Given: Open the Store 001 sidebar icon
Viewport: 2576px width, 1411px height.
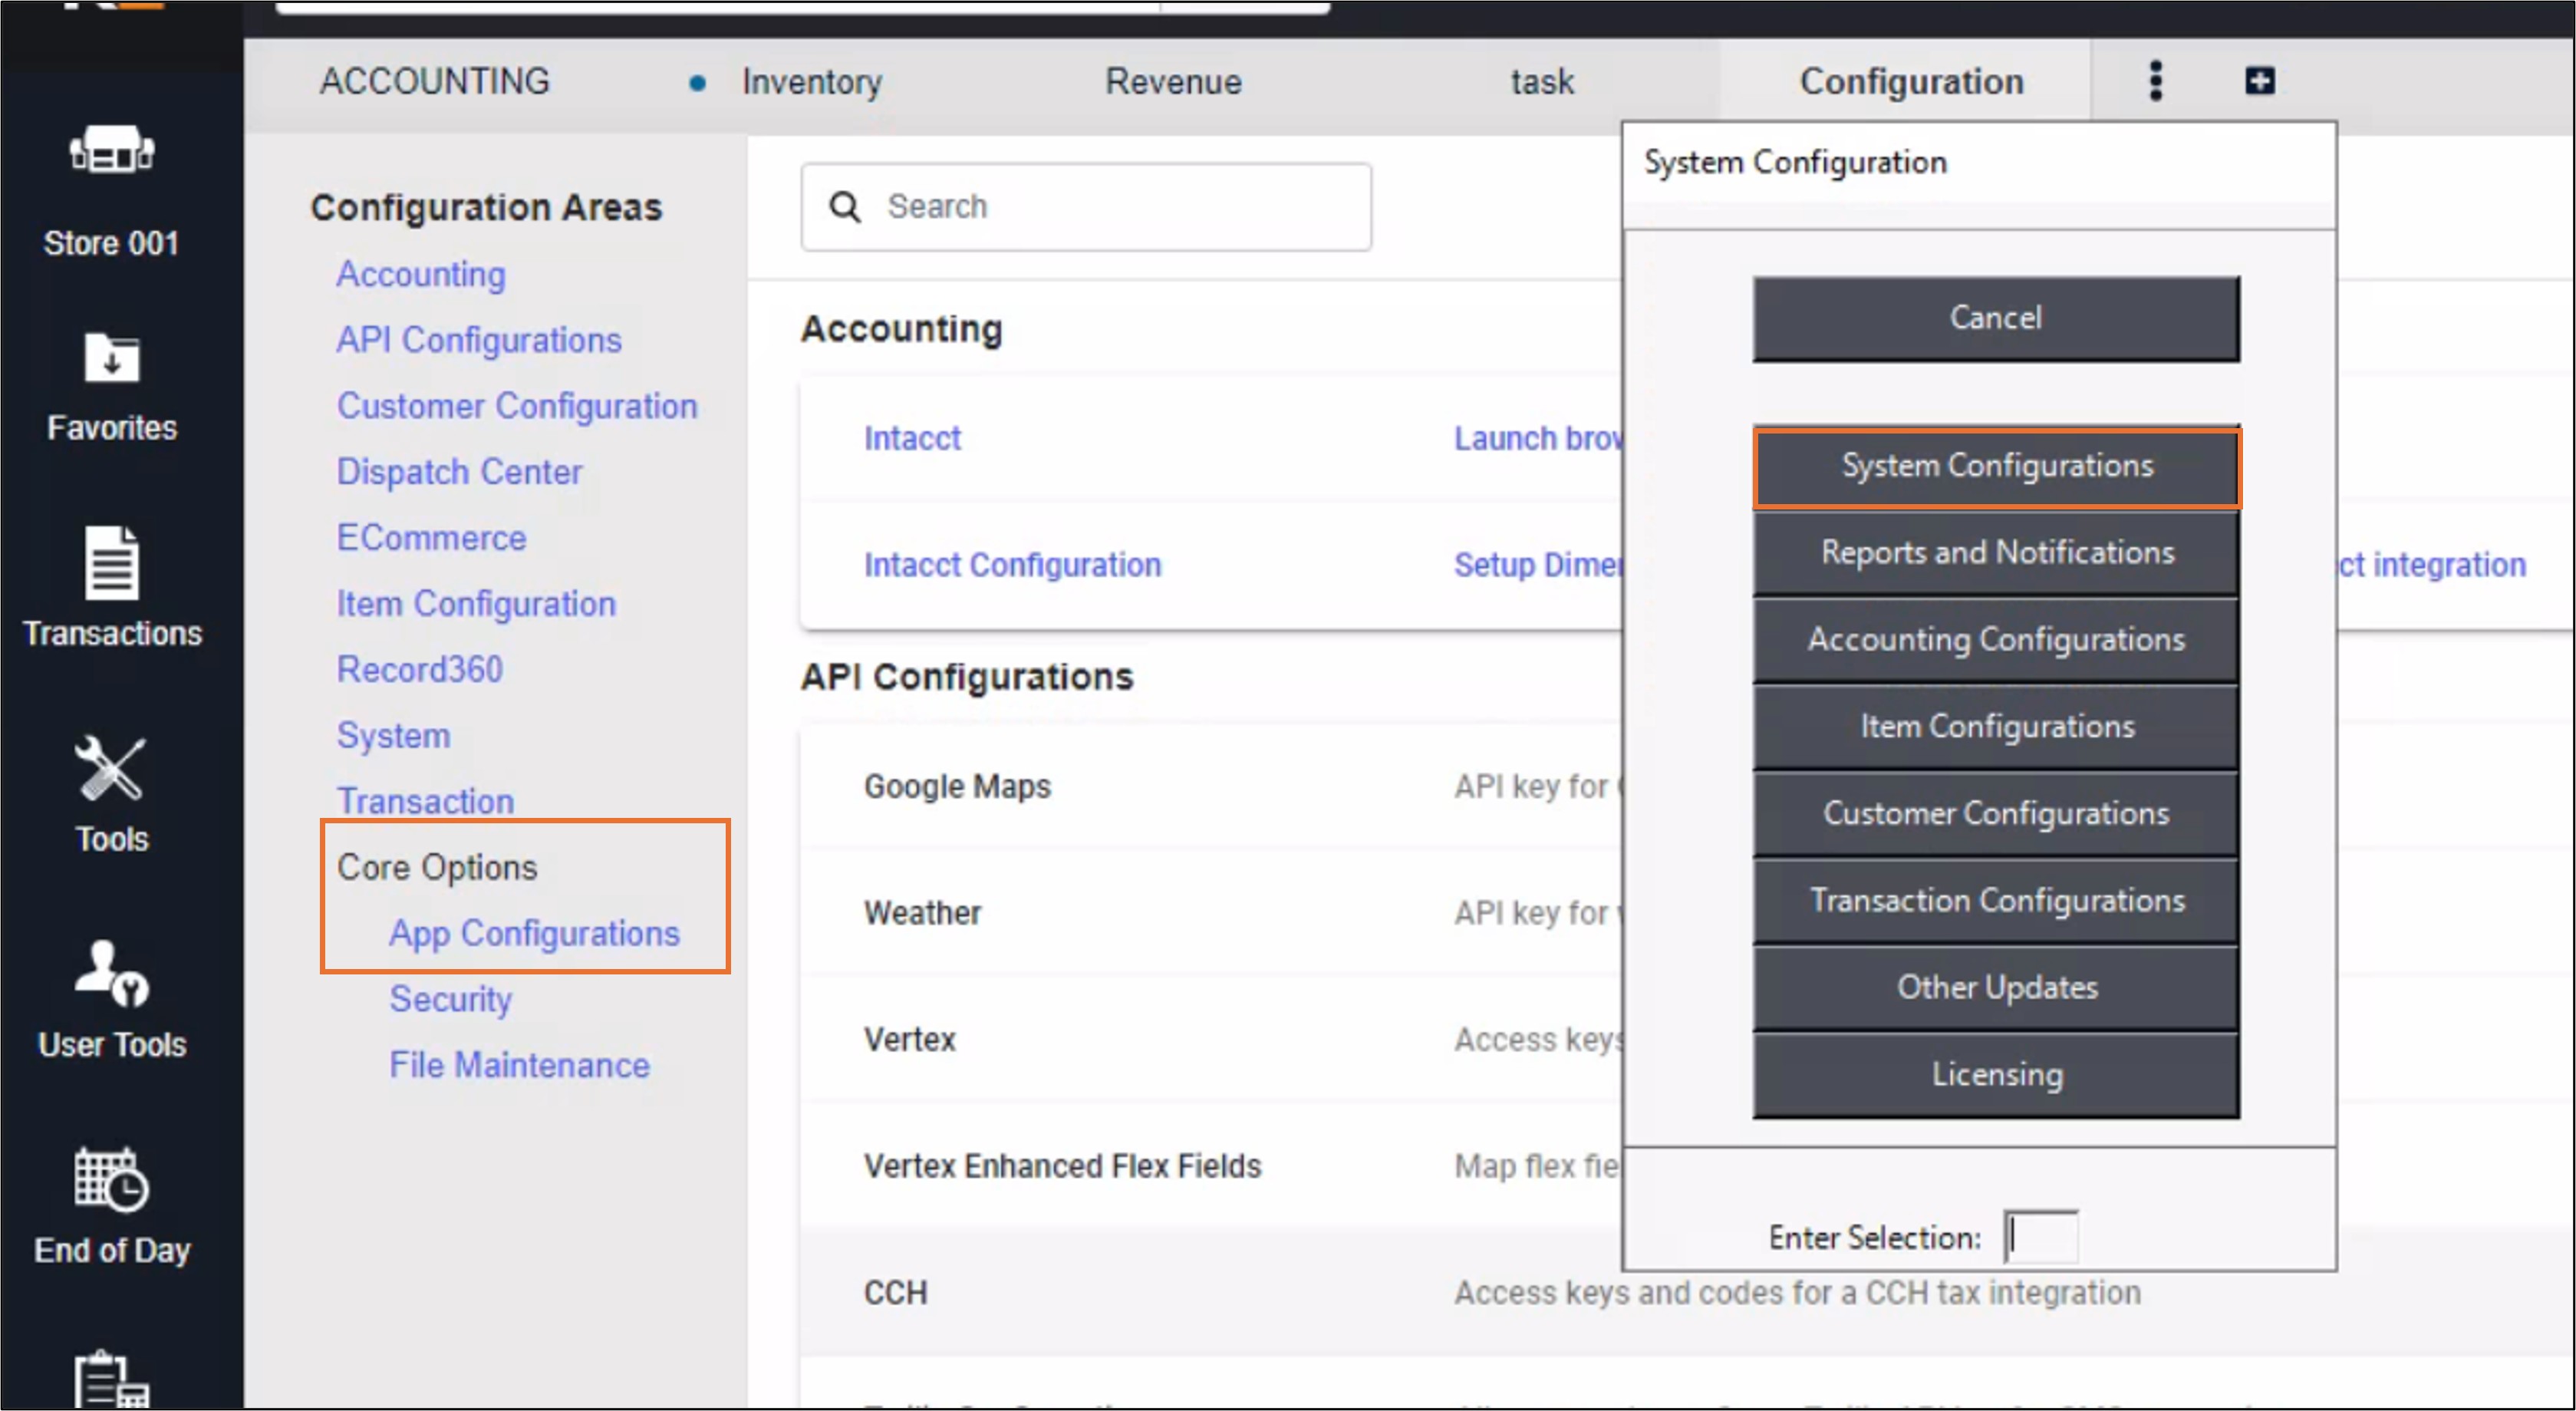Looking at the screenshot, I should pos(111,152).
